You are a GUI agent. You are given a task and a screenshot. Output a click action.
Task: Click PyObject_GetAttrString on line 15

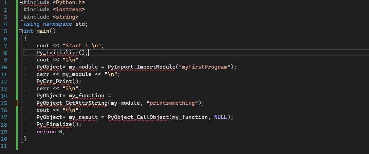[72, 103]
